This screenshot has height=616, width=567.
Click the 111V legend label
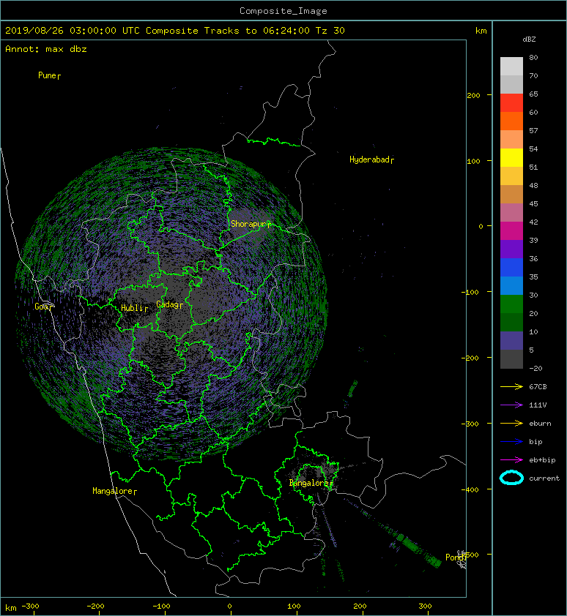pos(538,405)
